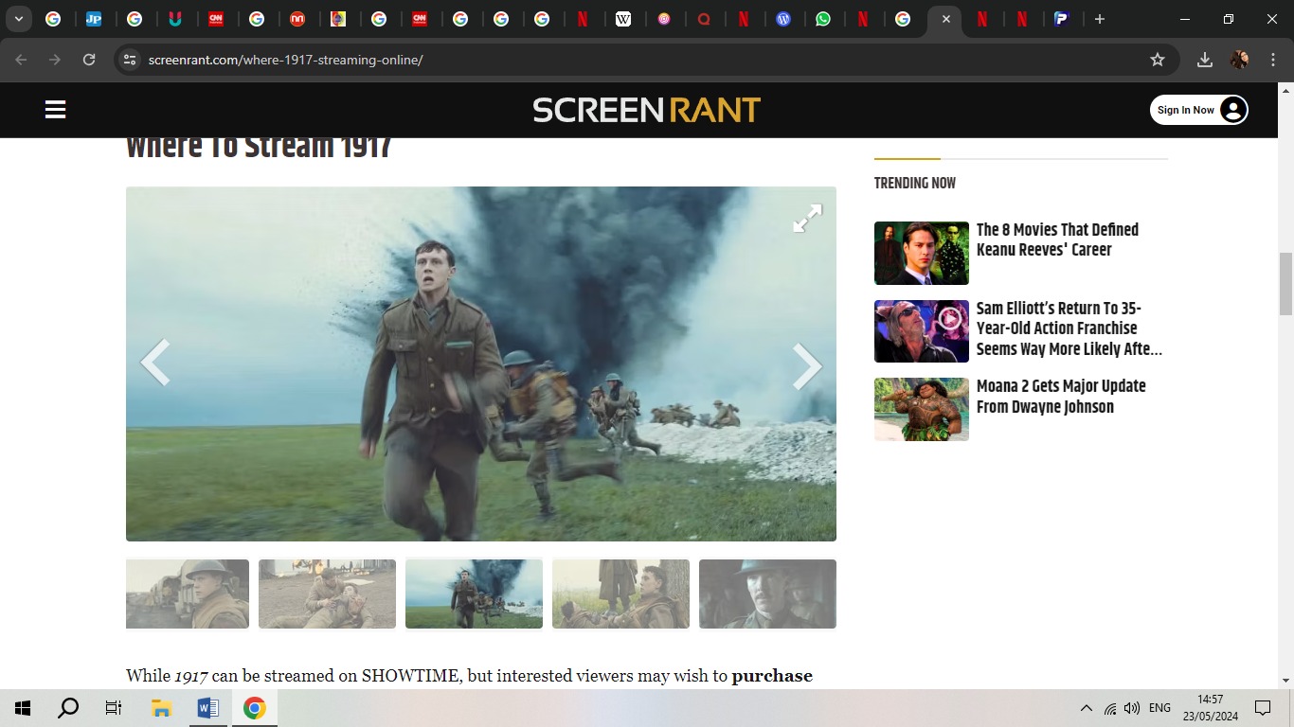Viewport: 1294px width, 727px height.
Task: Open the Windows notification center
Action: tap(1263, 708)
